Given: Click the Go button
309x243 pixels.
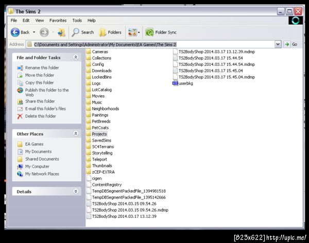Looking at the screenshot, I should [x=291, y=44].
